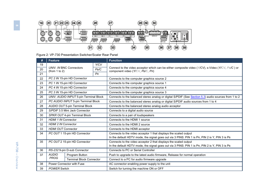Select 'PC OUT 2 15-pin HD Connector' cell
Screen dimensions: 267x188
click(77, 144)
